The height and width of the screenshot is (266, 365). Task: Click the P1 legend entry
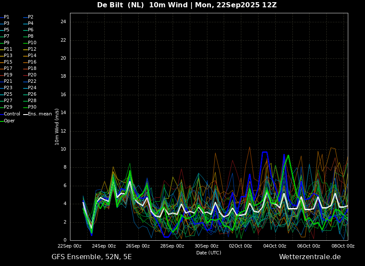point(6,17)
